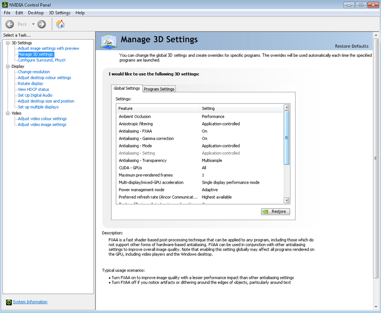Viewport: 381px width, 313px height.
Task: Click the 'Single display performance mode' value
Action: (231, 183)
